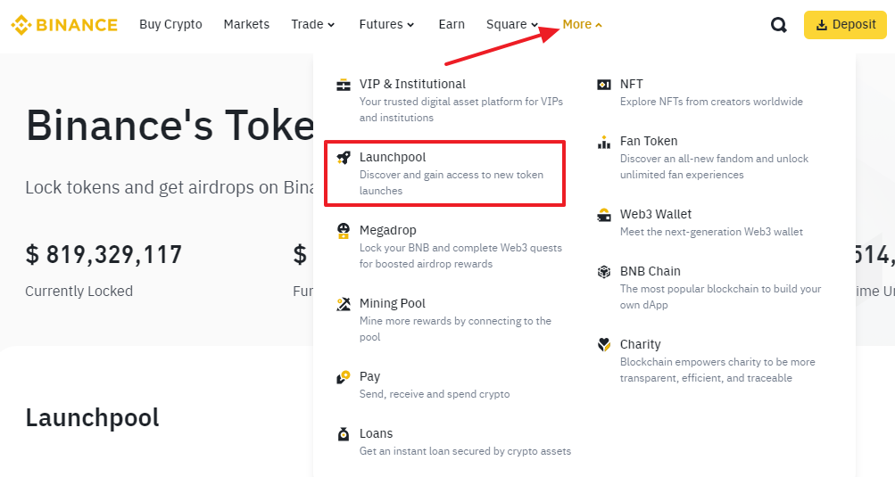This screenshot has width=895, height=477.
Task: Click the Charity heart icon
Action: [604, 345]
